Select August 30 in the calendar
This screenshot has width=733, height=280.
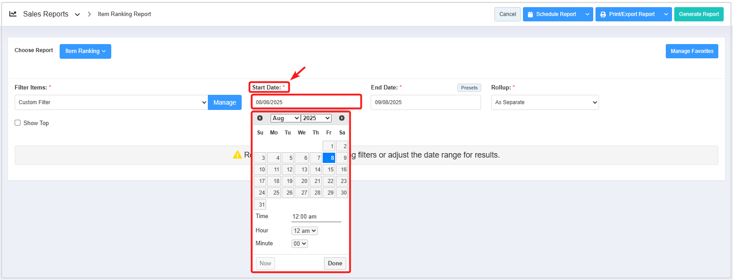[x=342, y=192]
